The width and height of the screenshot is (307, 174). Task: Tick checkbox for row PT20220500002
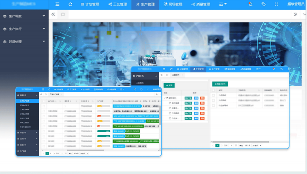(x=44, y=111)
